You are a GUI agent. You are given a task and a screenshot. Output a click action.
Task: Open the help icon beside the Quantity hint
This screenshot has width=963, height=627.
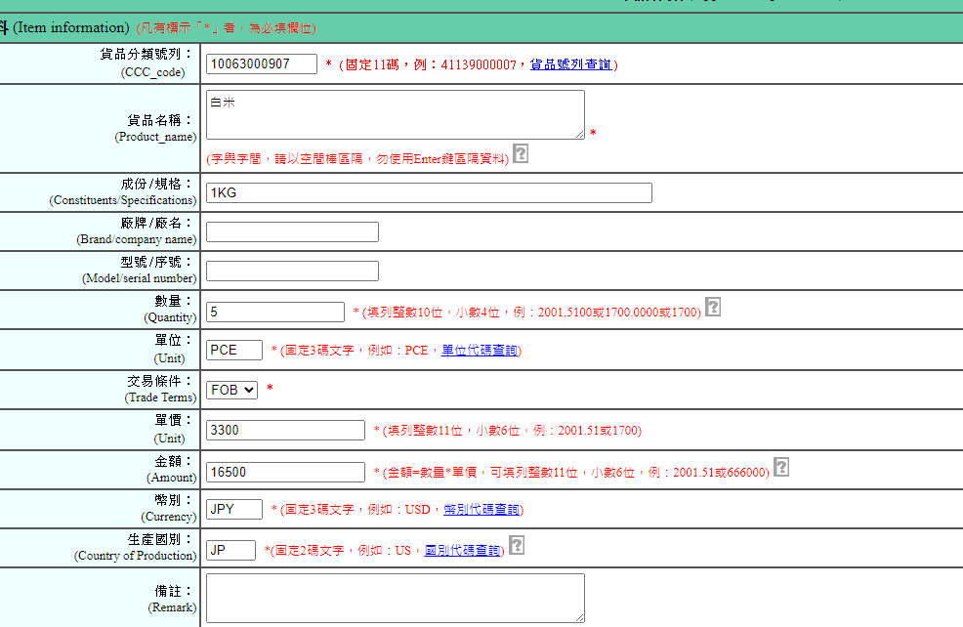coord(713,307)
